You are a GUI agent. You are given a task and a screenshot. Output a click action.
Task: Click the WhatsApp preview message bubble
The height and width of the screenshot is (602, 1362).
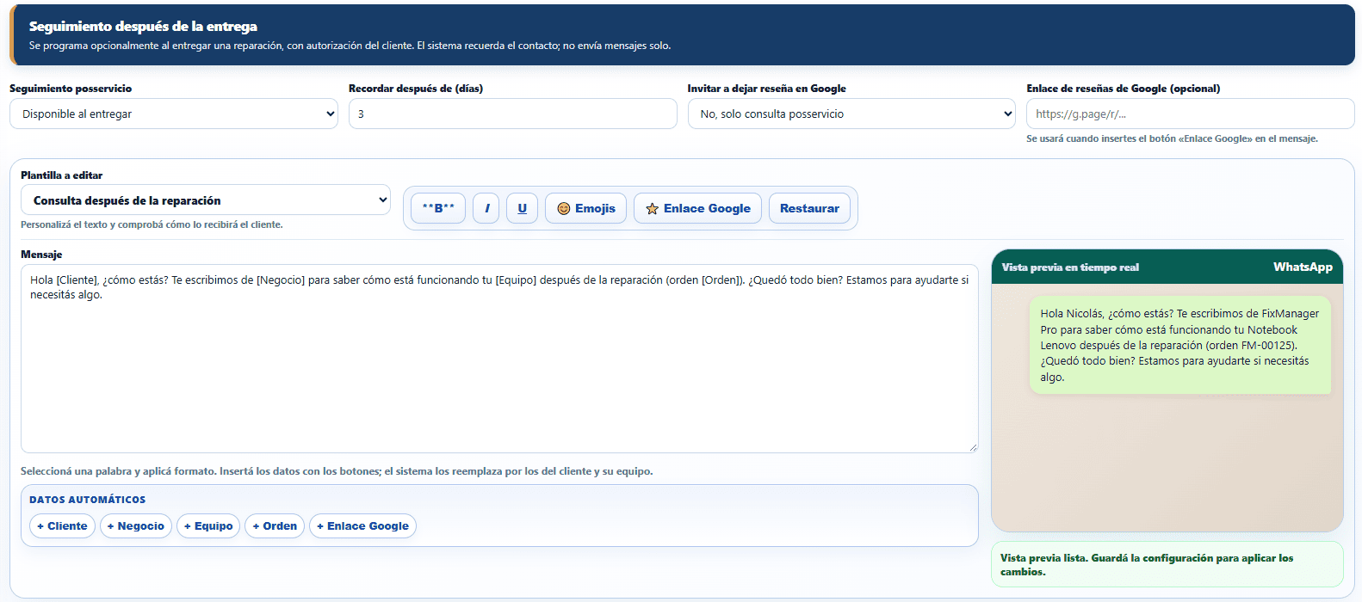point(1179,345)
